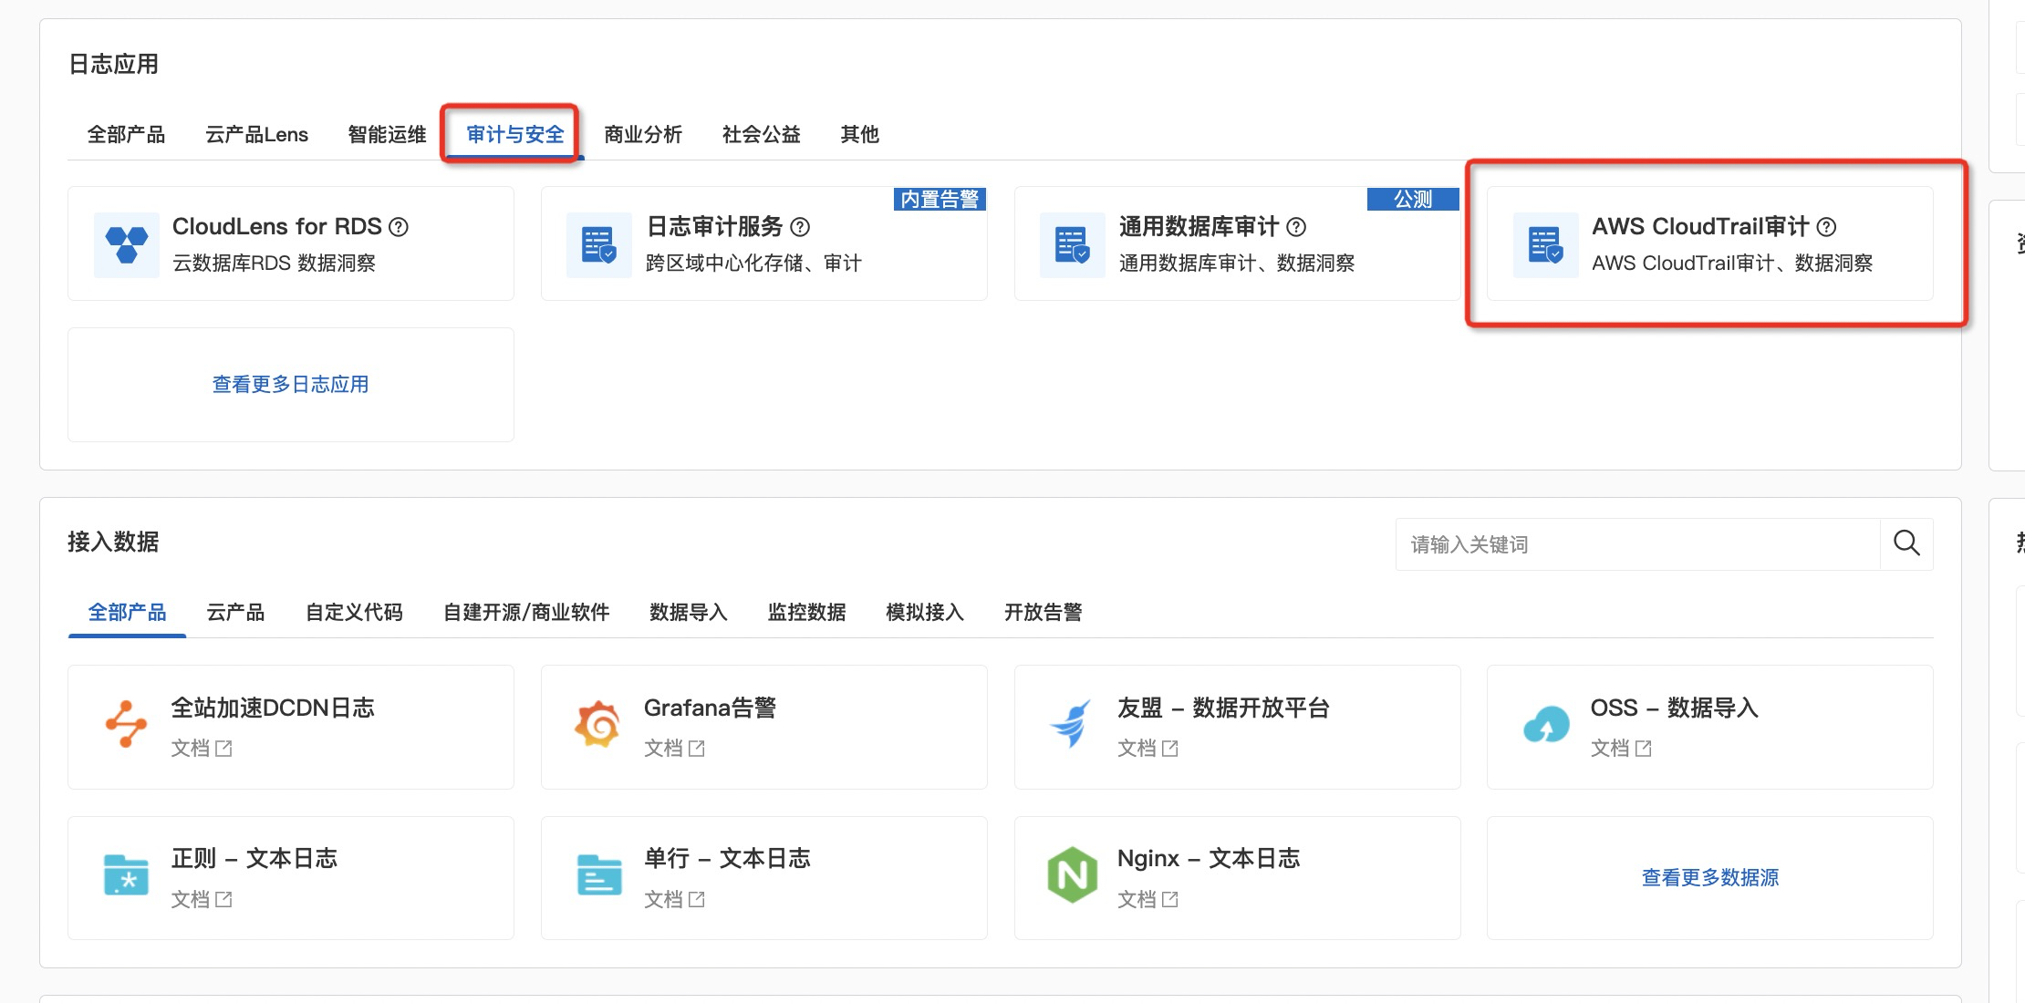
Task: Click the AWS CloudTrail审计 document icon
Action: click(1546, 244)
